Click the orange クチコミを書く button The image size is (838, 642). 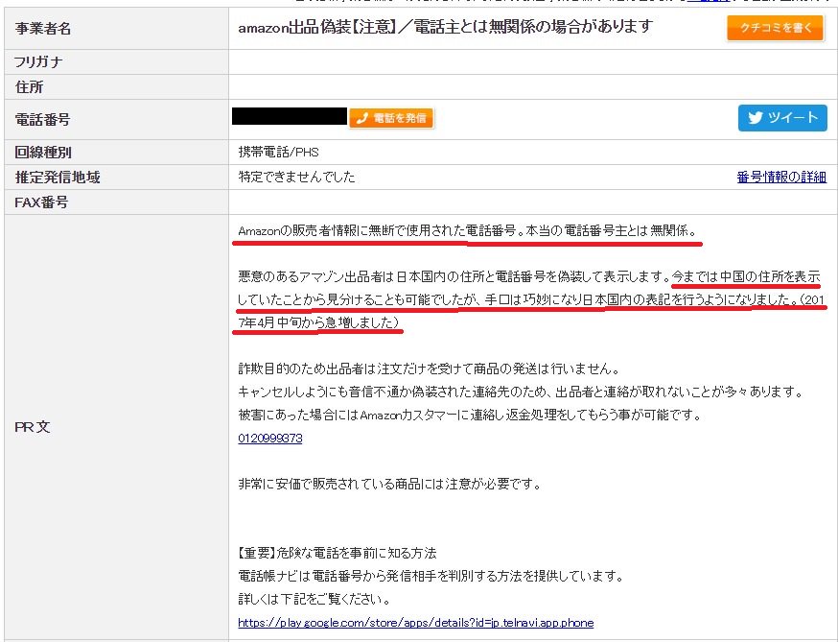(775, 28)
